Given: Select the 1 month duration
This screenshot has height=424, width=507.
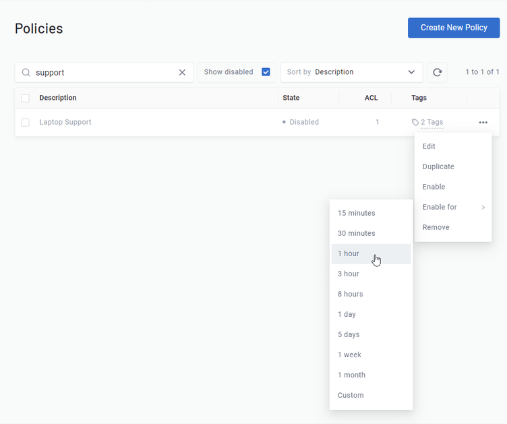Looking at the screenshot, I should point(371,375).
